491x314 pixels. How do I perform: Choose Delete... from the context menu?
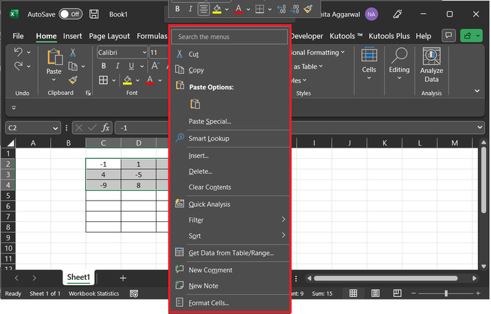click(x=229, y=171)
